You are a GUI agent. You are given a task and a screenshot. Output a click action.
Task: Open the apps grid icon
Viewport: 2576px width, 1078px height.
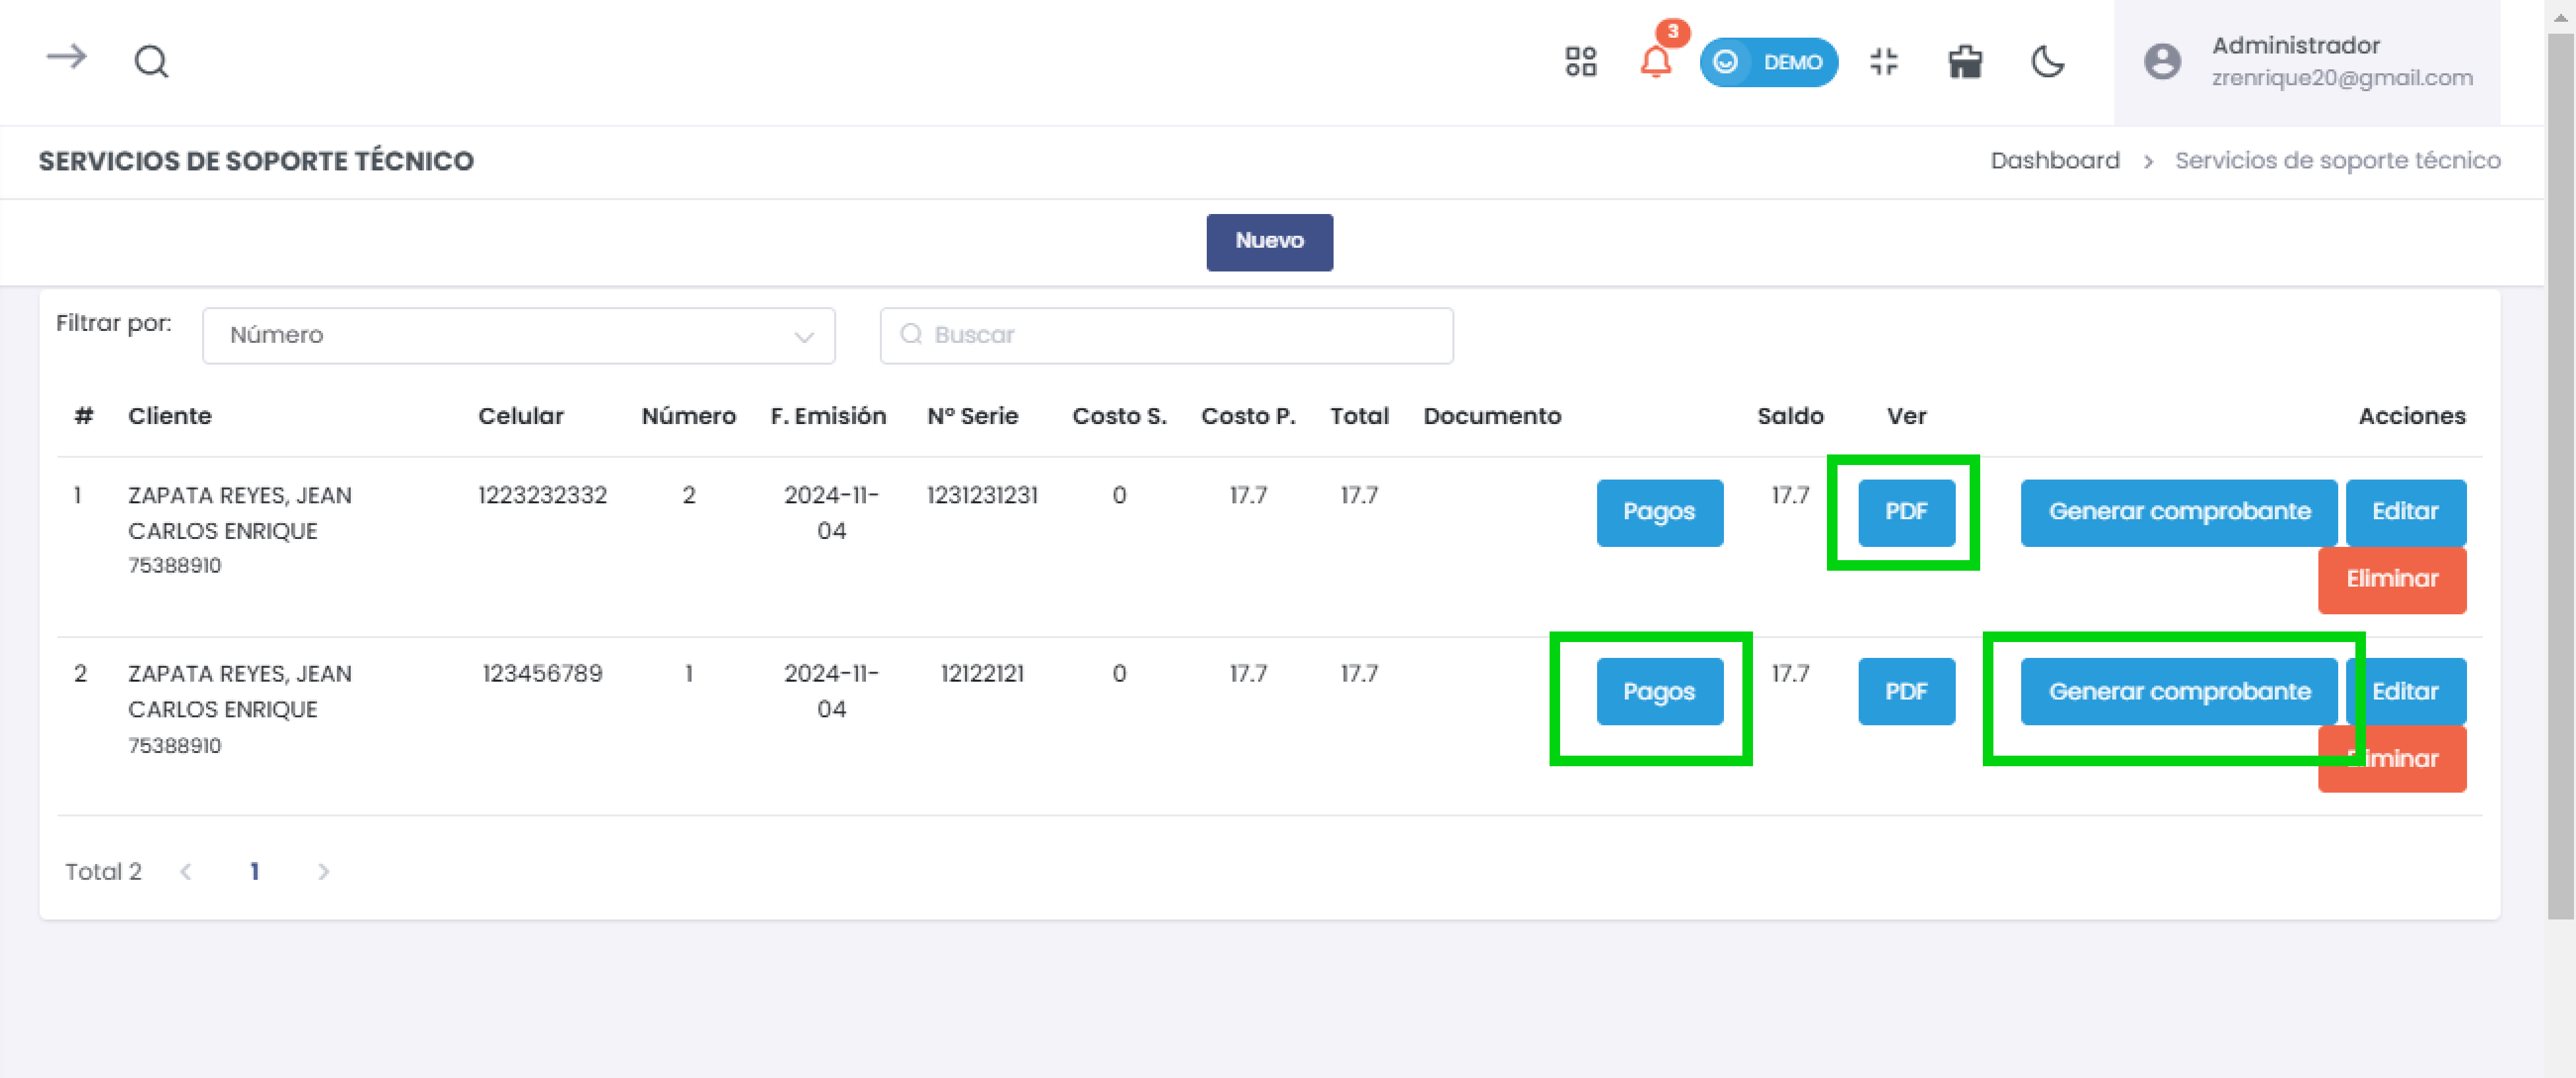(1581, 62)
